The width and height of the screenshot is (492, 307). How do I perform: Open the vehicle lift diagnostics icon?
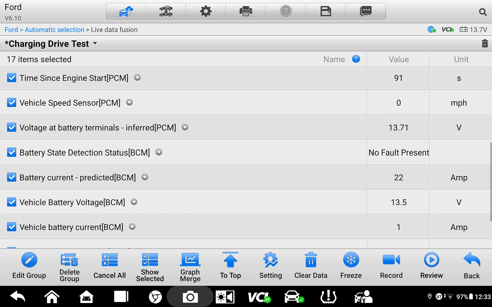[166, 12]
